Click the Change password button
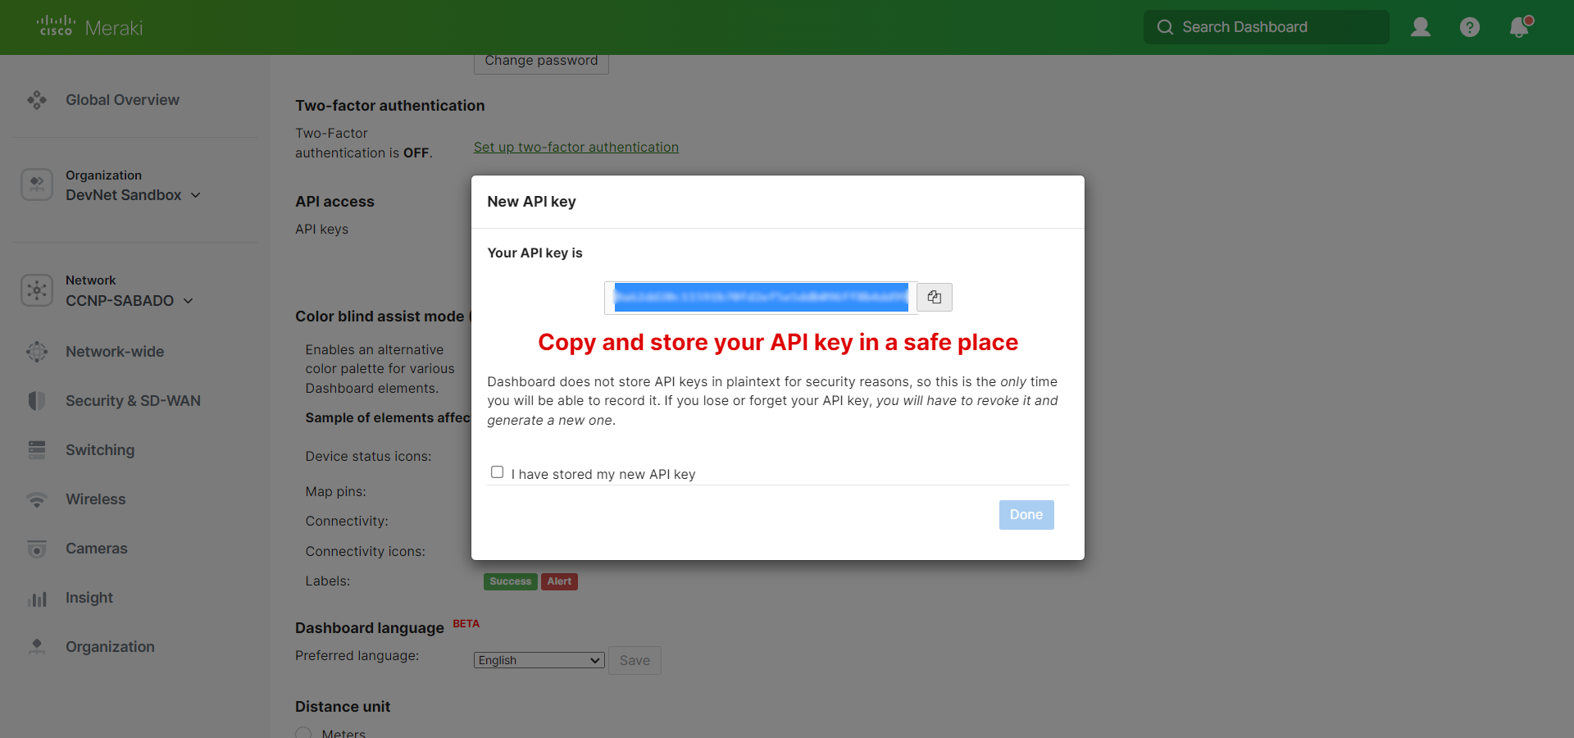The height and width of the screenshot is (738, 1574). pos(541,62)
